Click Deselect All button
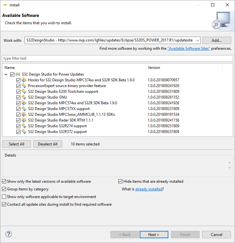This screenshot has height=243, width=235. (48, 144)
